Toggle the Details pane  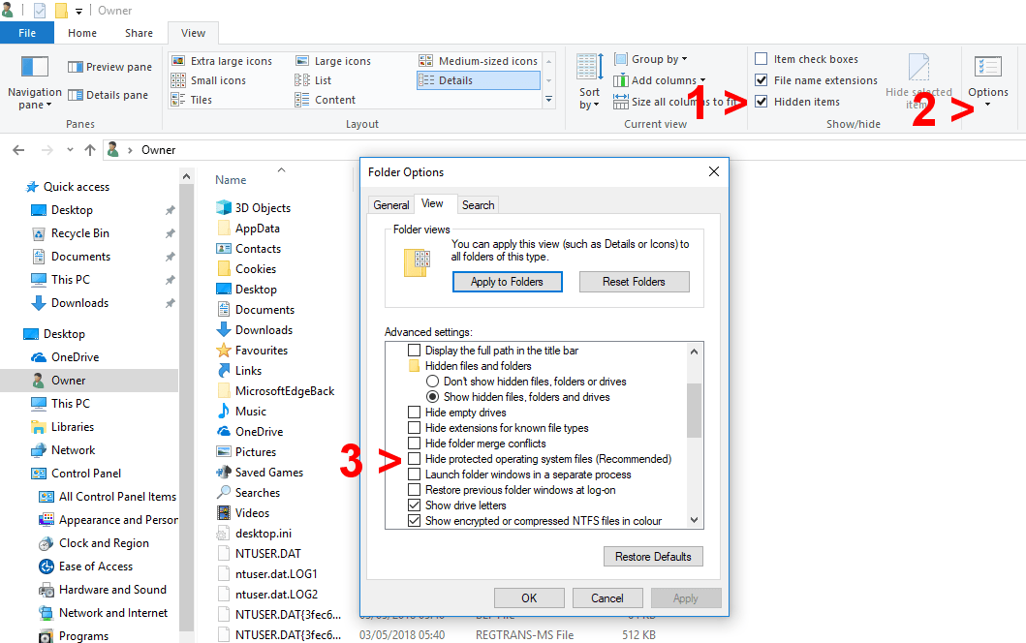107,94
